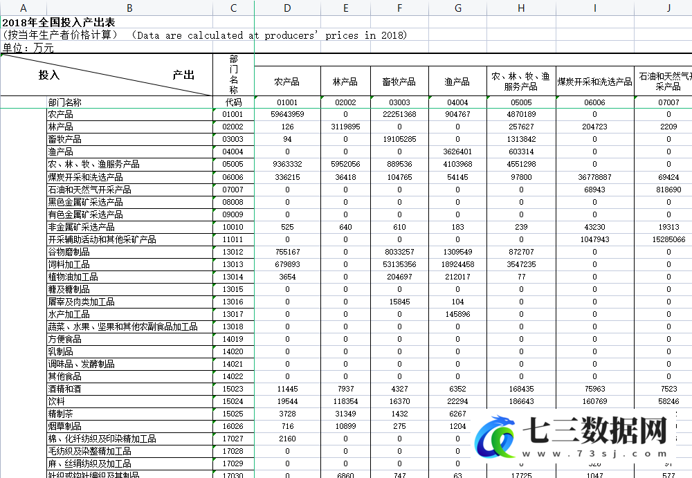692x478 pixels.
Task: Click the header cell '渔产品' in column G
Action: pos(457,81)
